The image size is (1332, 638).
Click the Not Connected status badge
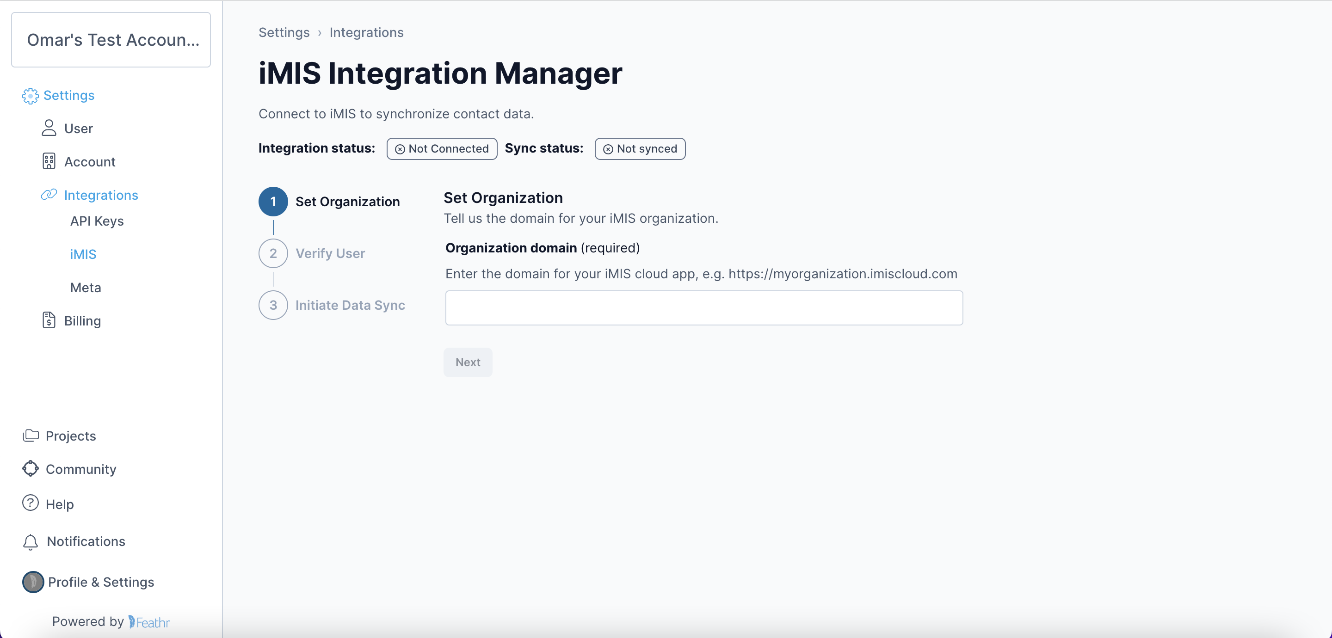(441, 149)
